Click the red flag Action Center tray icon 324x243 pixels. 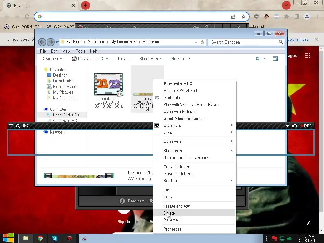click(x=274, y=239)
